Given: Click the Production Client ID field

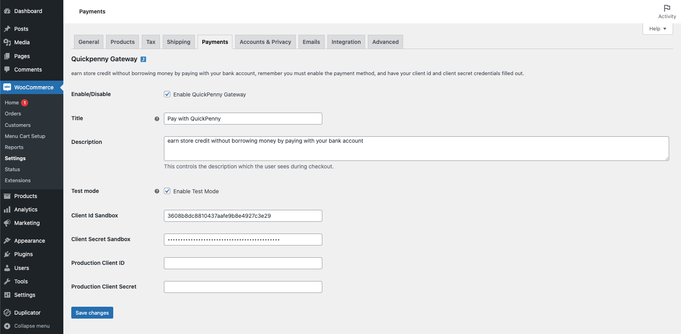Looking at the screenshot, I should pos(243,263).
